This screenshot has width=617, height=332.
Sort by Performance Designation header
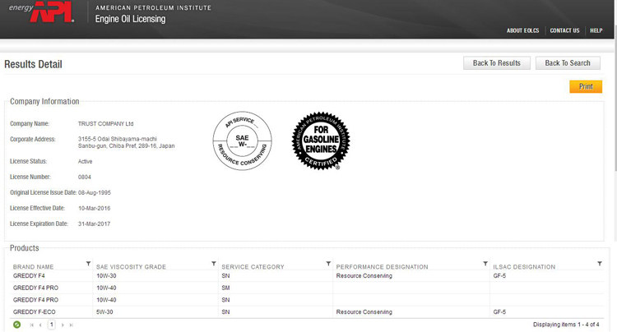(382, 267)
